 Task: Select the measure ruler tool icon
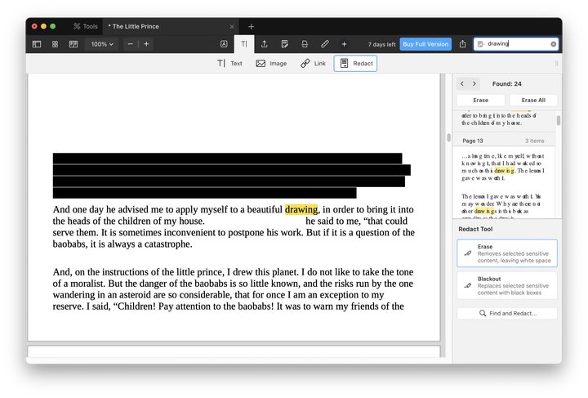click(x=325, y=44)
